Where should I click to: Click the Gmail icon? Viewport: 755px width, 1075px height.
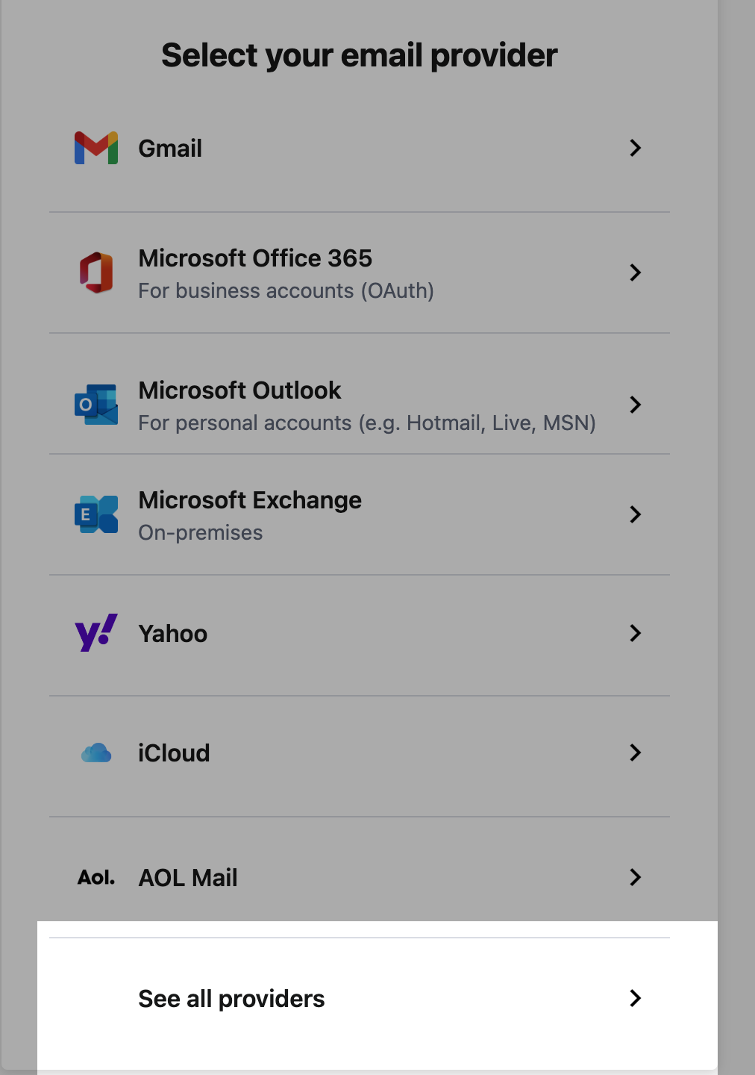(x=95, y=148)
